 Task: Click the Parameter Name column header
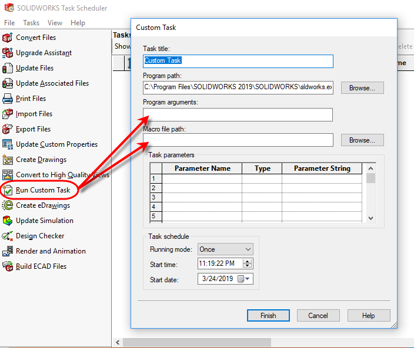click(202, 168)
